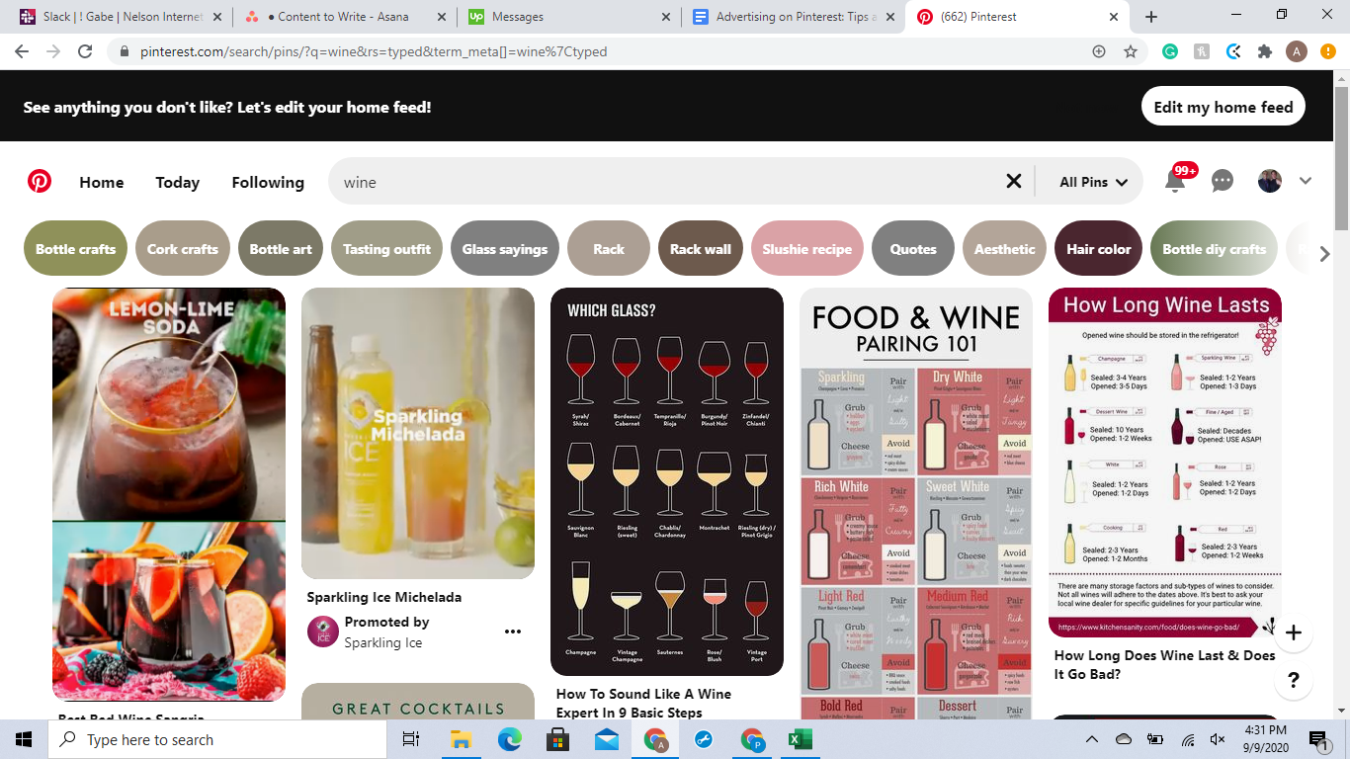Open the Which Glass wine chart pin
The image size is (1350, 759).
pyautogui.click(x=667, y=481)
